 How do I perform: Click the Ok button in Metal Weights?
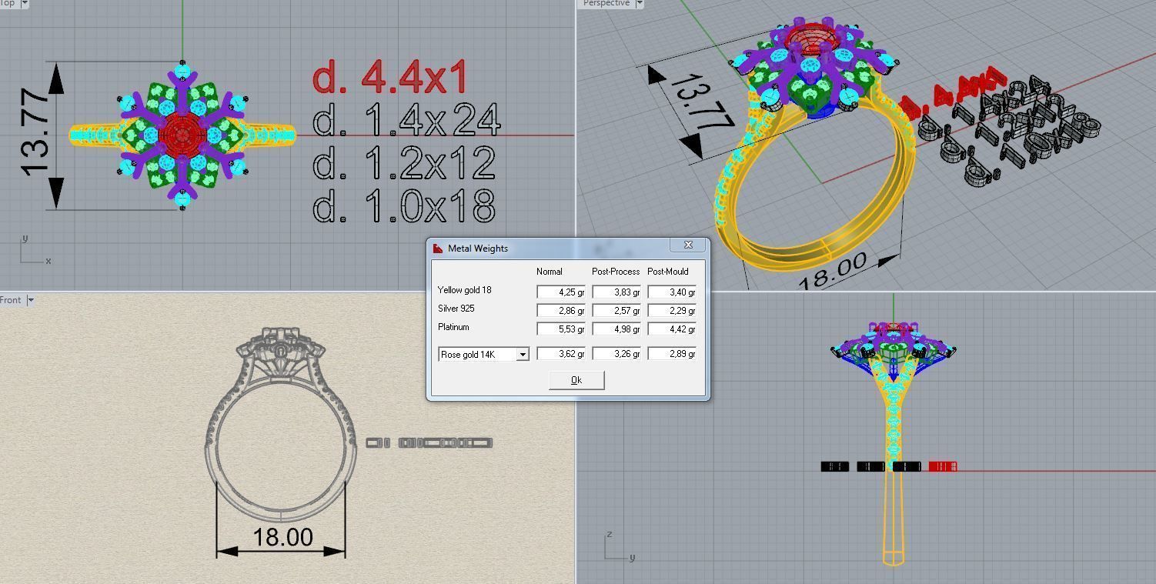pos(576,380)
